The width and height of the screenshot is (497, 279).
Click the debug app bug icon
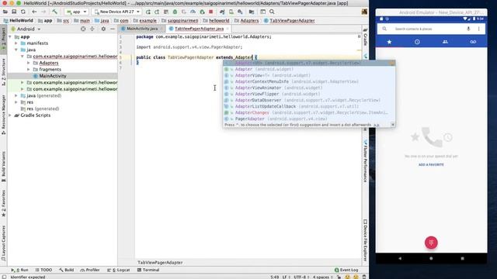175,12
